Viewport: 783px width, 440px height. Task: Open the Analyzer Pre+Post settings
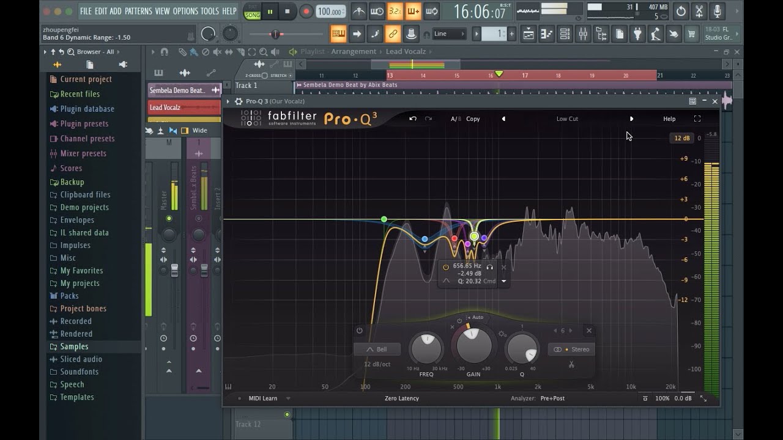552,398
